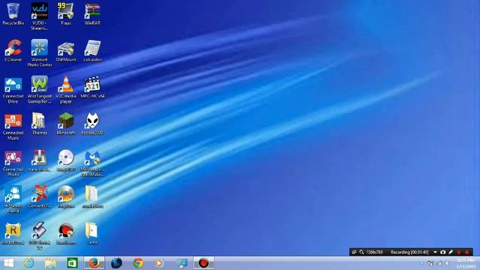This screenshot has width=480, height=270.
Task: Select the RocketDock desktop shortcut
Action: pos(13,233)
